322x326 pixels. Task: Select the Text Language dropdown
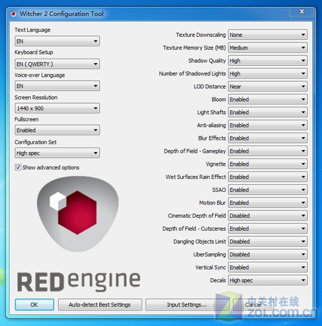[x=57, y=41]
